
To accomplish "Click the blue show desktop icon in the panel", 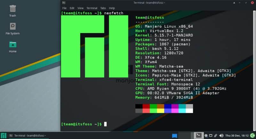I will tap(175, 135).
